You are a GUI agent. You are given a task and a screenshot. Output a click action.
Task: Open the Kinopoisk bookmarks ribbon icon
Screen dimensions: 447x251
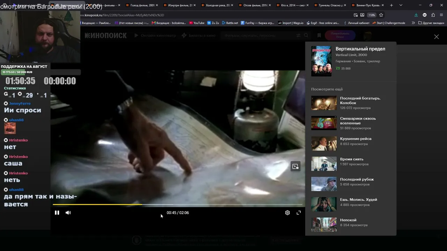click(319, 35)
